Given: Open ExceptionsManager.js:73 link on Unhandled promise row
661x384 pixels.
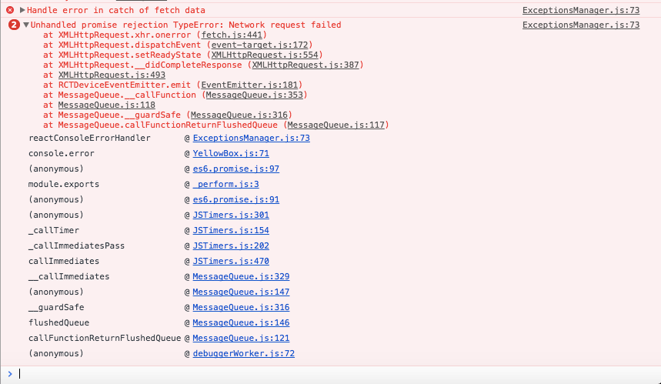Looking at the screenshot, I should [581, 25].
